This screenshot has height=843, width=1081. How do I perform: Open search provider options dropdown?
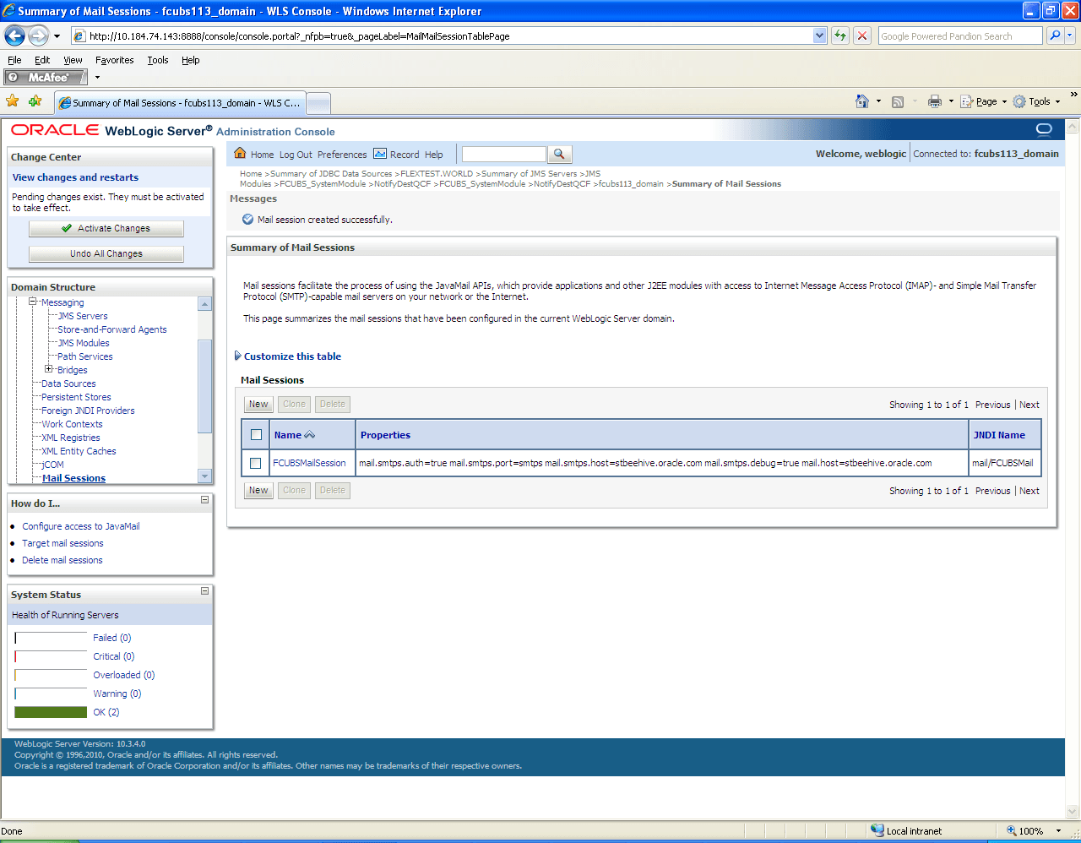coord(1070,35)
